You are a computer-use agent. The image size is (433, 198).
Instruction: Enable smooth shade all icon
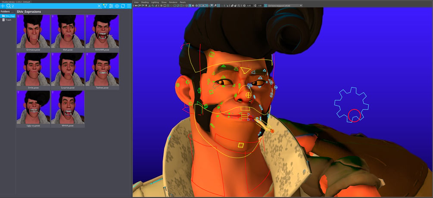tap(190, 6)
